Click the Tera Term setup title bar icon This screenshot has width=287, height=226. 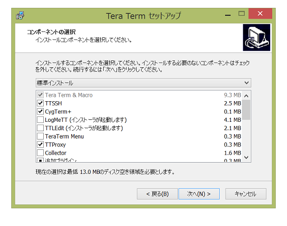click(x=20, y=16)
